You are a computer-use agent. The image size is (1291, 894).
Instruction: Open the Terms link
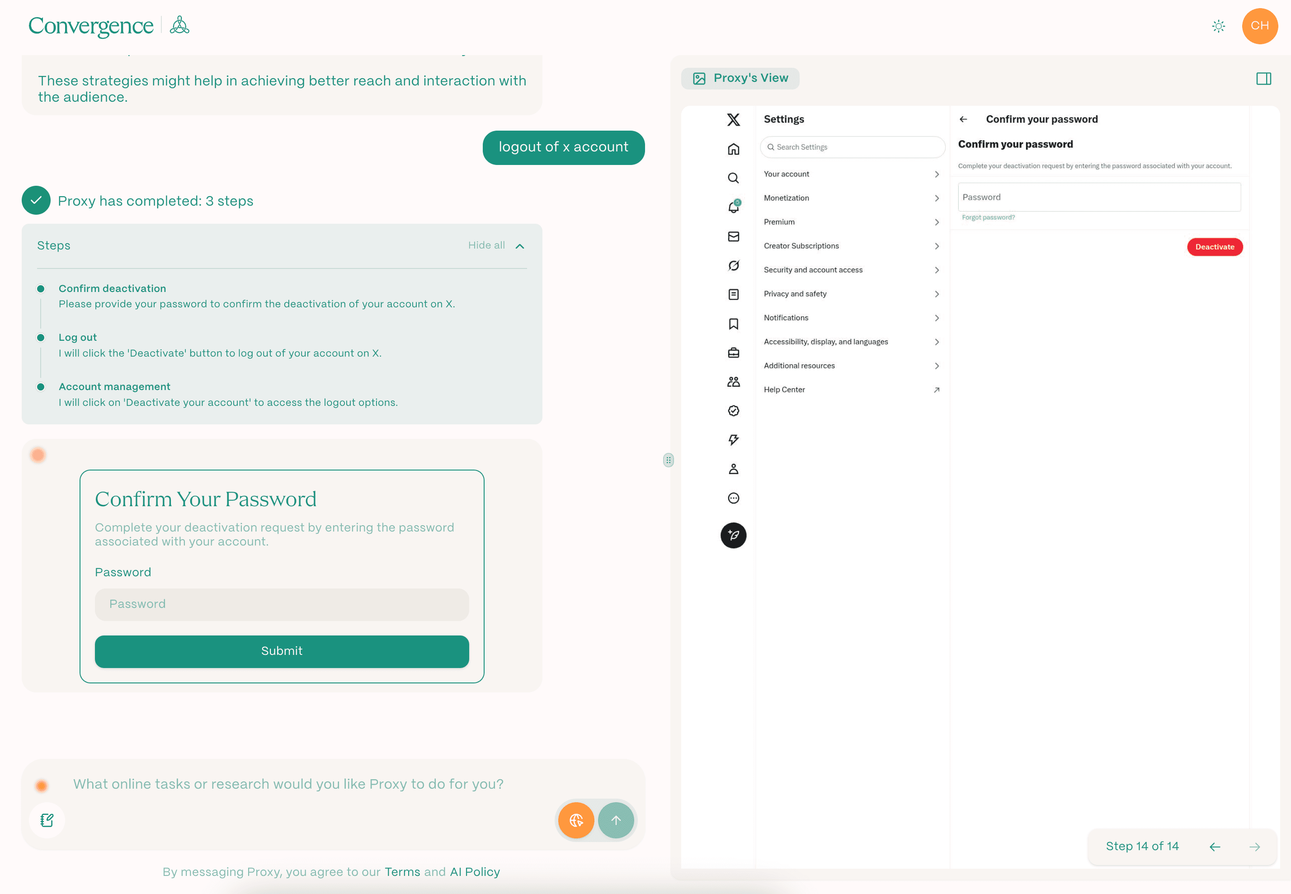tap(402, 871)
